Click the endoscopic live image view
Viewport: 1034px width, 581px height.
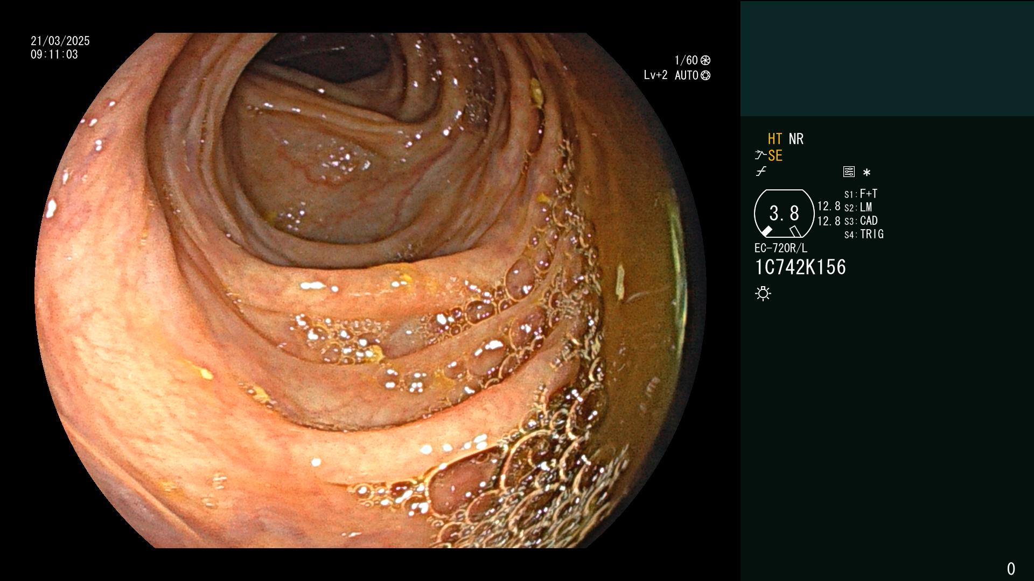pos(371,290)
